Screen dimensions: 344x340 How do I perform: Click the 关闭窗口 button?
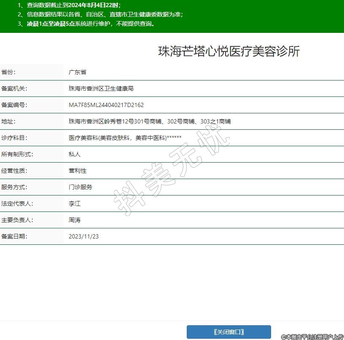pos(228,332)
